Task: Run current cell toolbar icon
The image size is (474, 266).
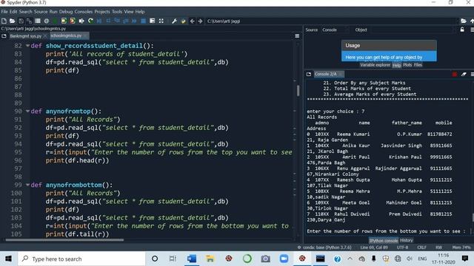Action: pos(64,21)
